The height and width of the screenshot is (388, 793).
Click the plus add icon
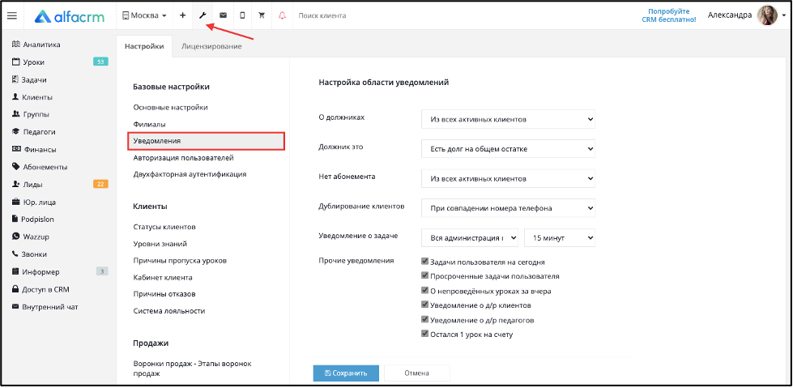point(182,15)
